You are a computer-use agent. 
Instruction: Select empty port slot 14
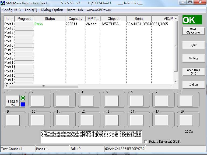click(137, 120)
